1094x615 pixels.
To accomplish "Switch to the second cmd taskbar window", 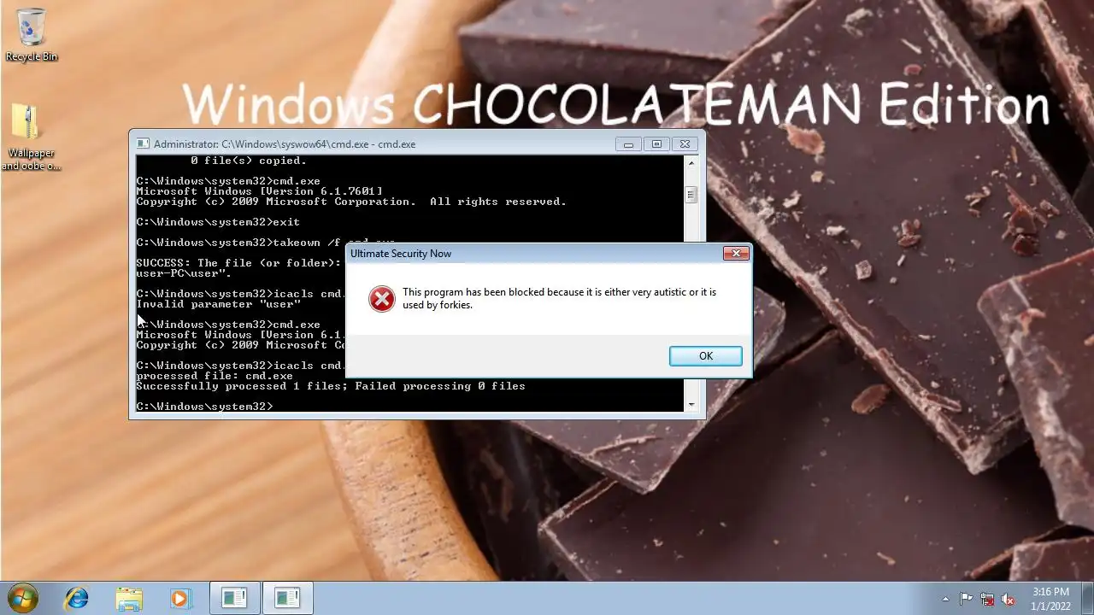I will pyautogui.click(x=287, y=598).
